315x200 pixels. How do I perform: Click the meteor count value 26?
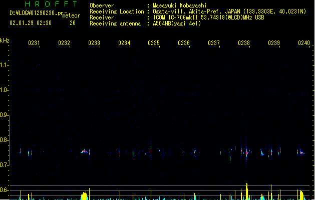pyautogui.click(x=73, y=23)
